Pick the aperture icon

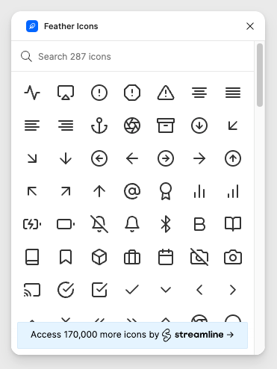click(x=132, y=125)
